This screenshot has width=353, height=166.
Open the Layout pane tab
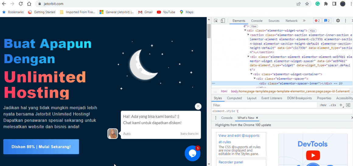[x=251, y=98]
